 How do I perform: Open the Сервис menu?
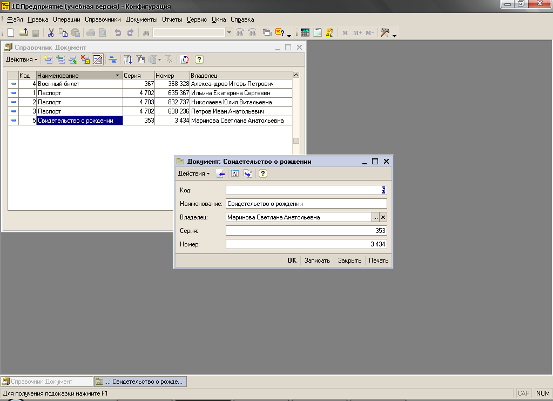pos(197,19)
